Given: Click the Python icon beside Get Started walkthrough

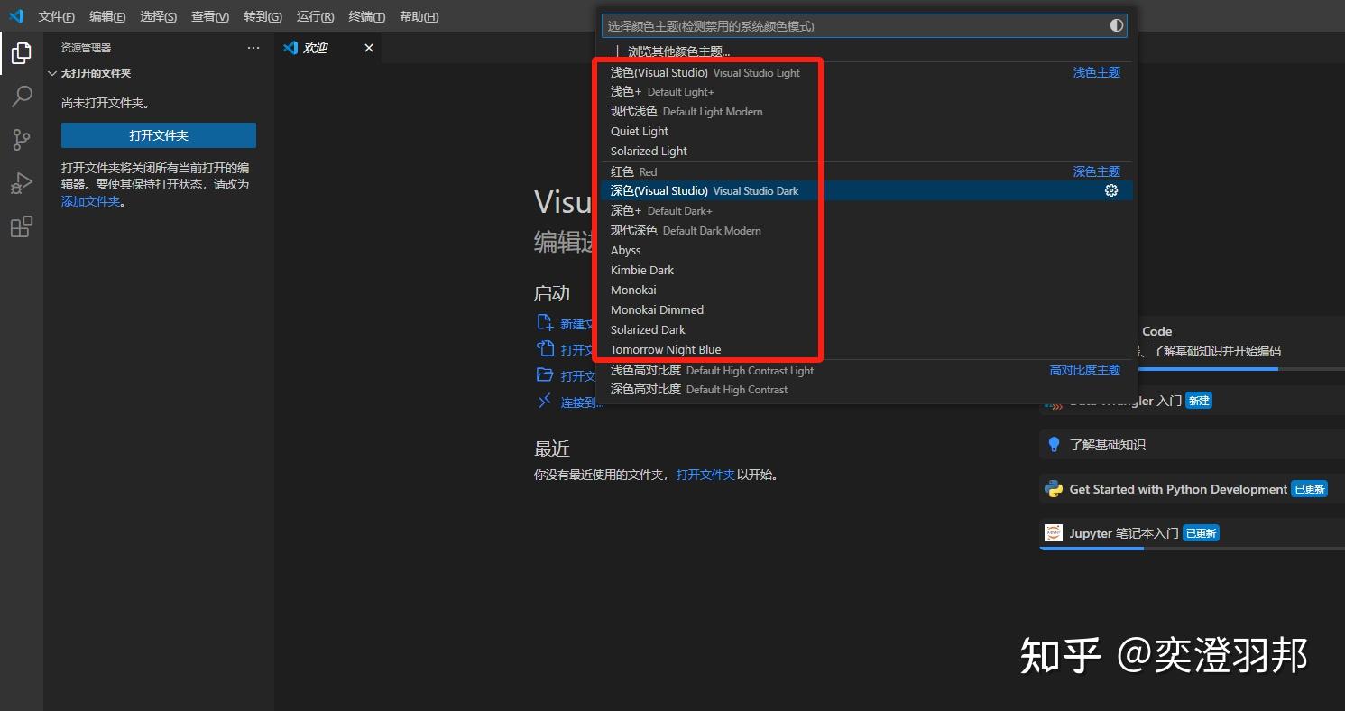Looking at the screenshot, I should 1053,488.
